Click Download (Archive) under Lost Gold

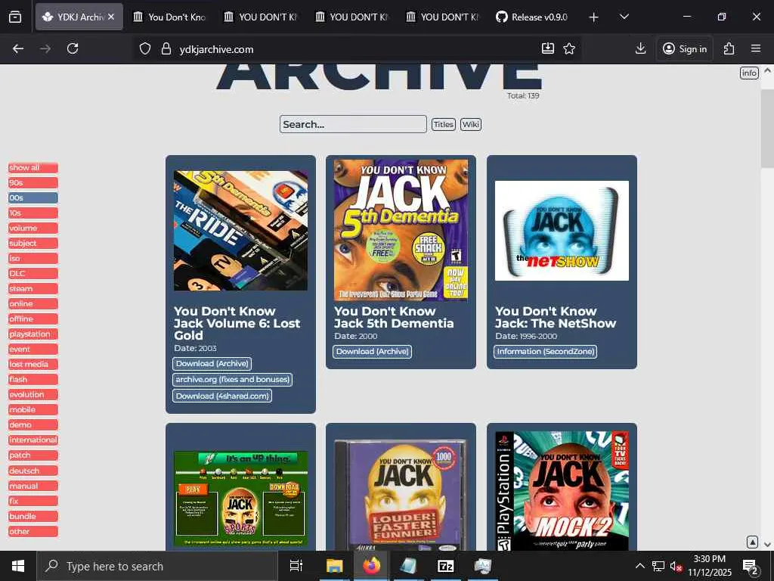click(x=212, y=364)
